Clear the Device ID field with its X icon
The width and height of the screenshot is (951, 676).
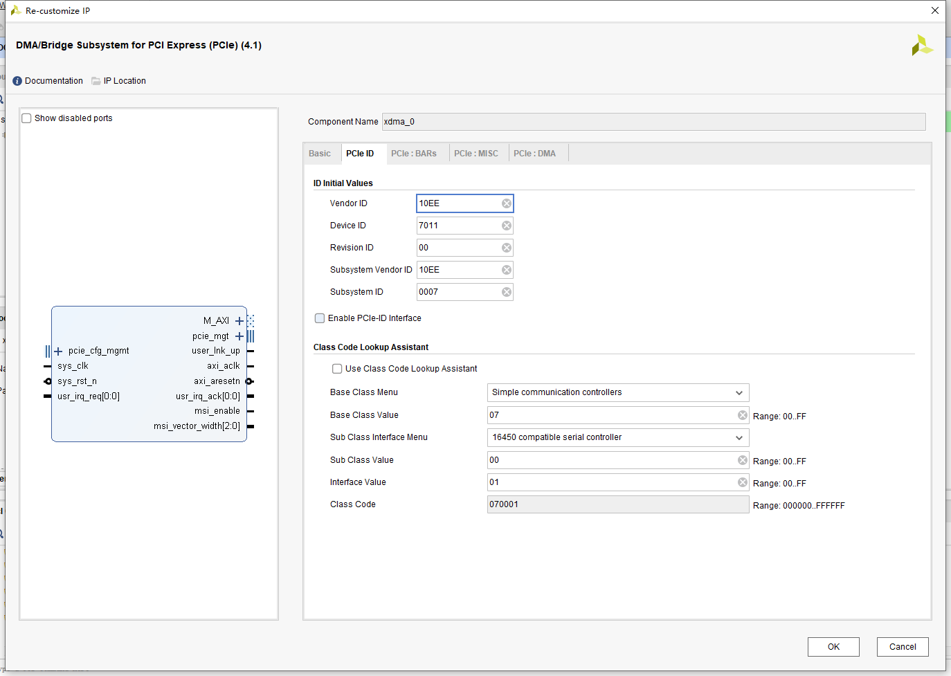(x=507, y=226)
